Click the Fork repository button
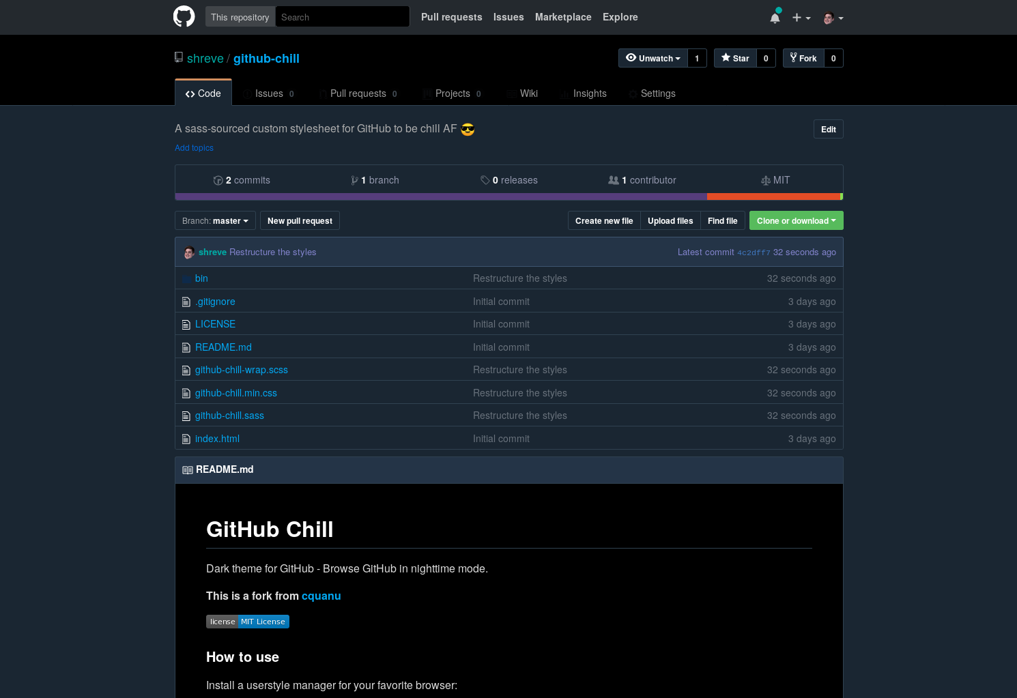Image resolution: width=1017 pixels, height=698 pixels. tap(803, 58)
